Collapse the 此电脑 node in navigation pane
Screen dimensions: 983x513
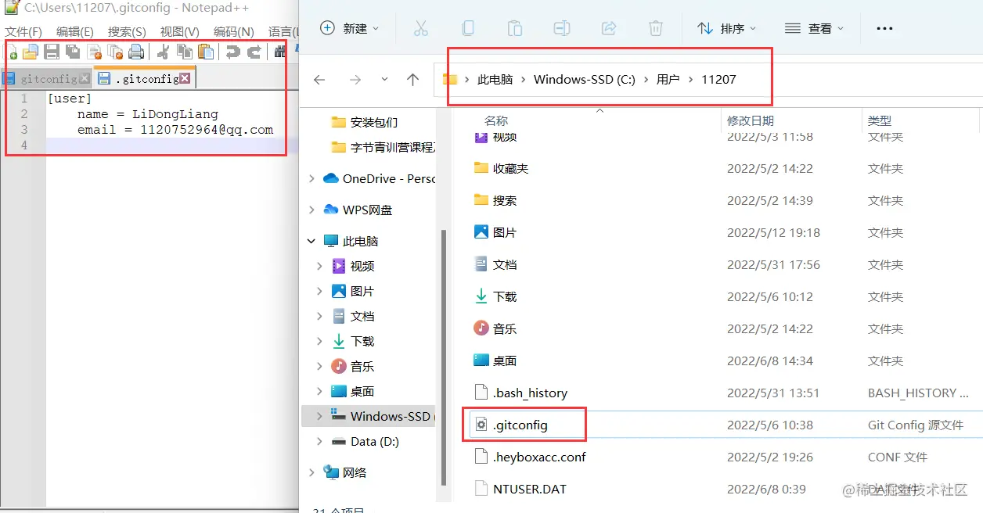pyautogui.click(x=312, y=241)
